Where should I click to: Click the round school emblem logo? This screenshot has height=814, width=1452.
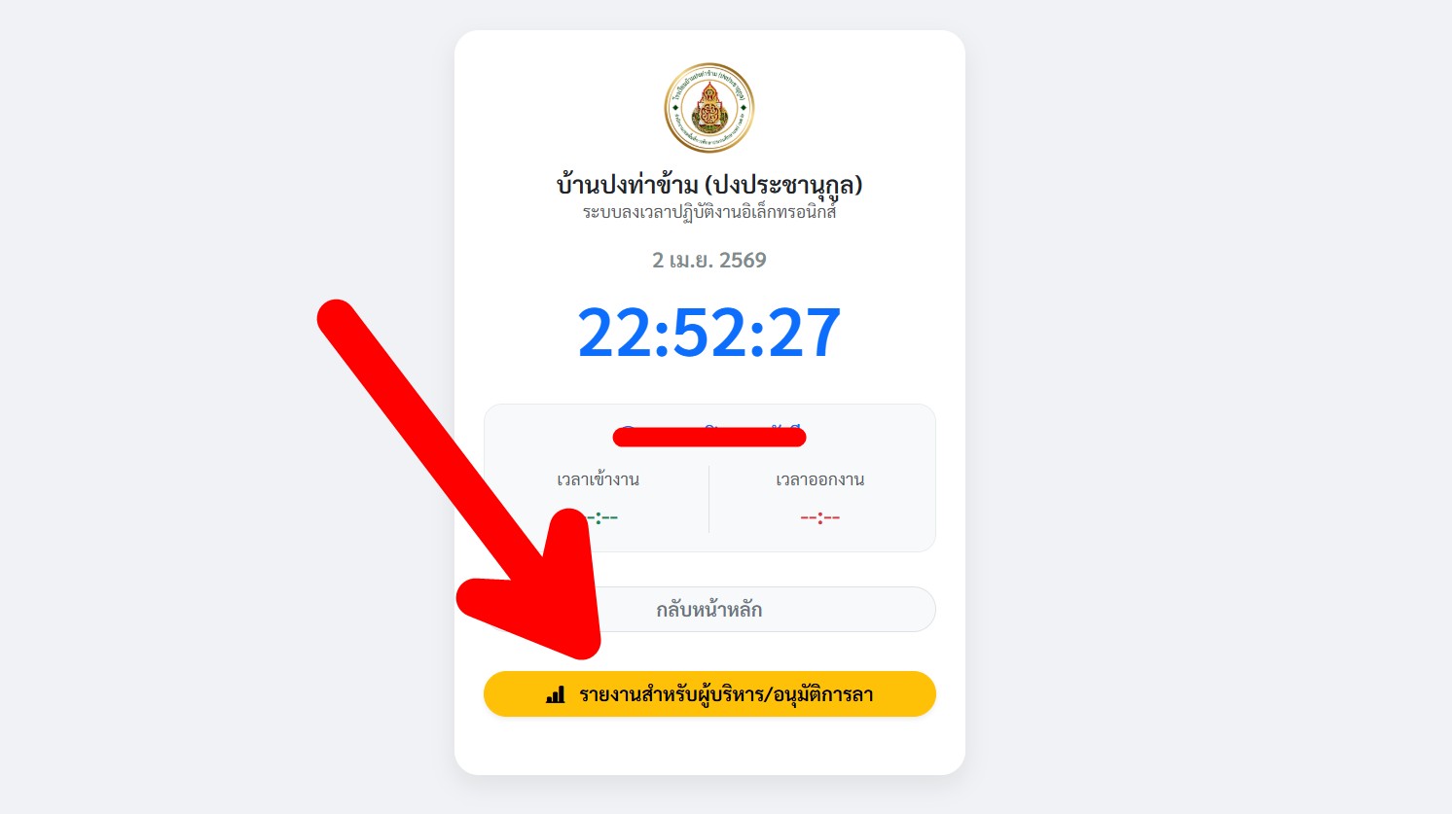click(709, 108)
